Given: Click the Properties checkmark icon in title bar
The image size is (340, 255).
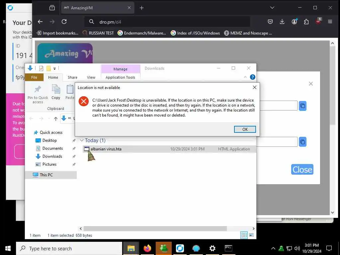Looking at the screenshot, I should point(41,68).
